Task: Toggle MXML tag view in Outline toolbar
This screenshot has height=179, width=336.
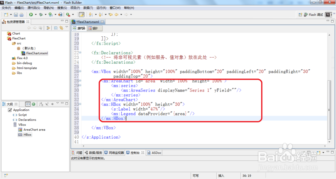Action: (x=28, y=104)
